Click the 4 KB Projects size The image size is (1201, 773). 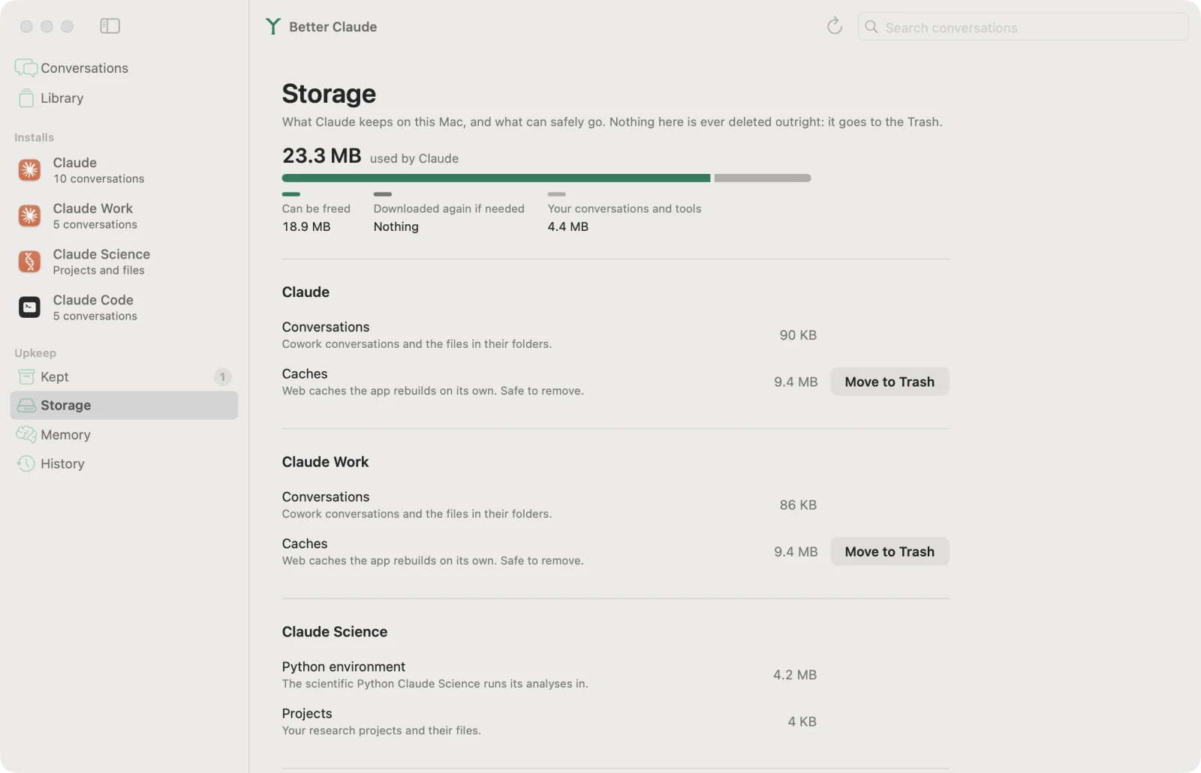coord(802,722)
